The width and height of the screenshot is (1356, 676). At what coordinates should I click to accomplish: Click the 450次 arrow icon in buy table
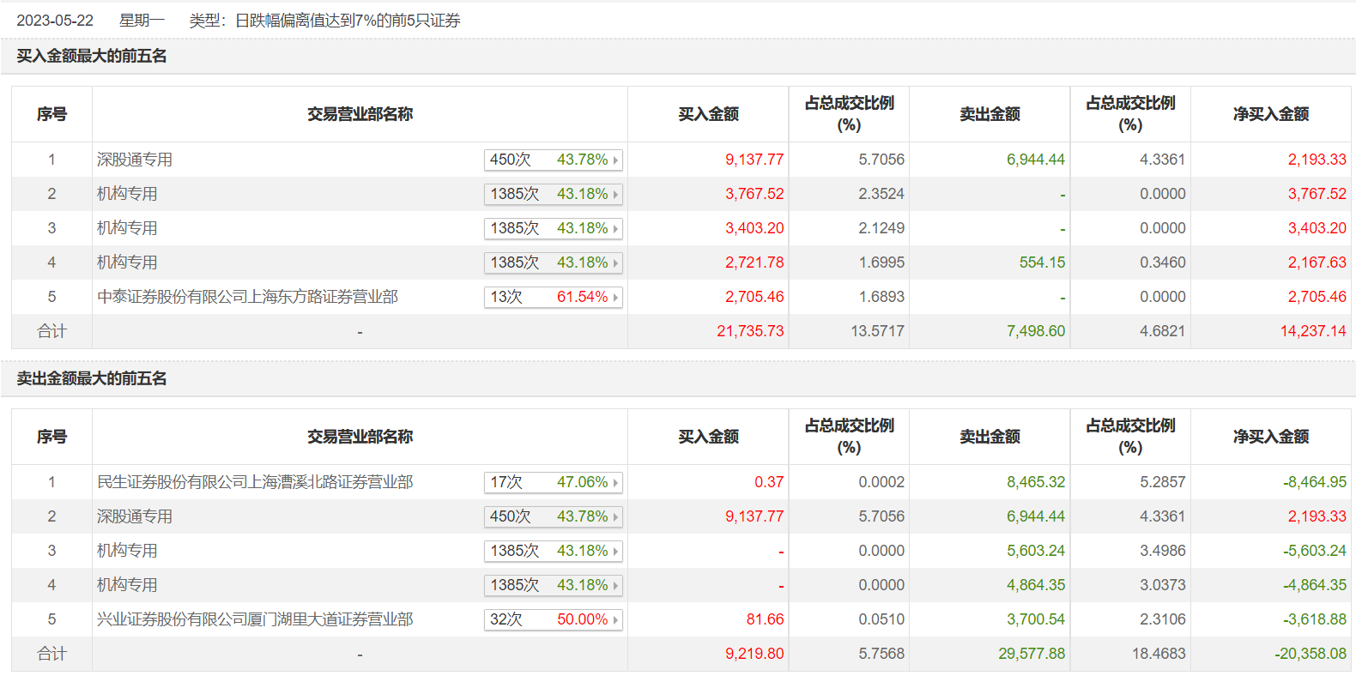[615, 160]
